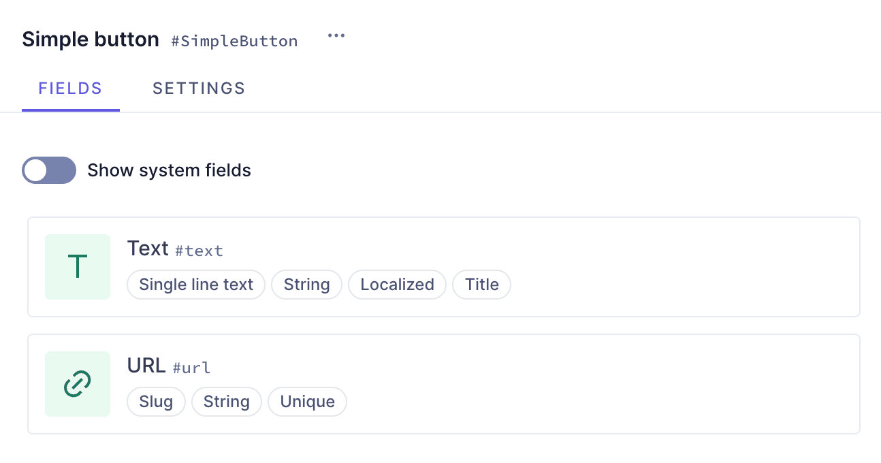The height and width of the screenshot is (463, 881).
Task: Select the FIELDS tab
Action: point(70,88)
